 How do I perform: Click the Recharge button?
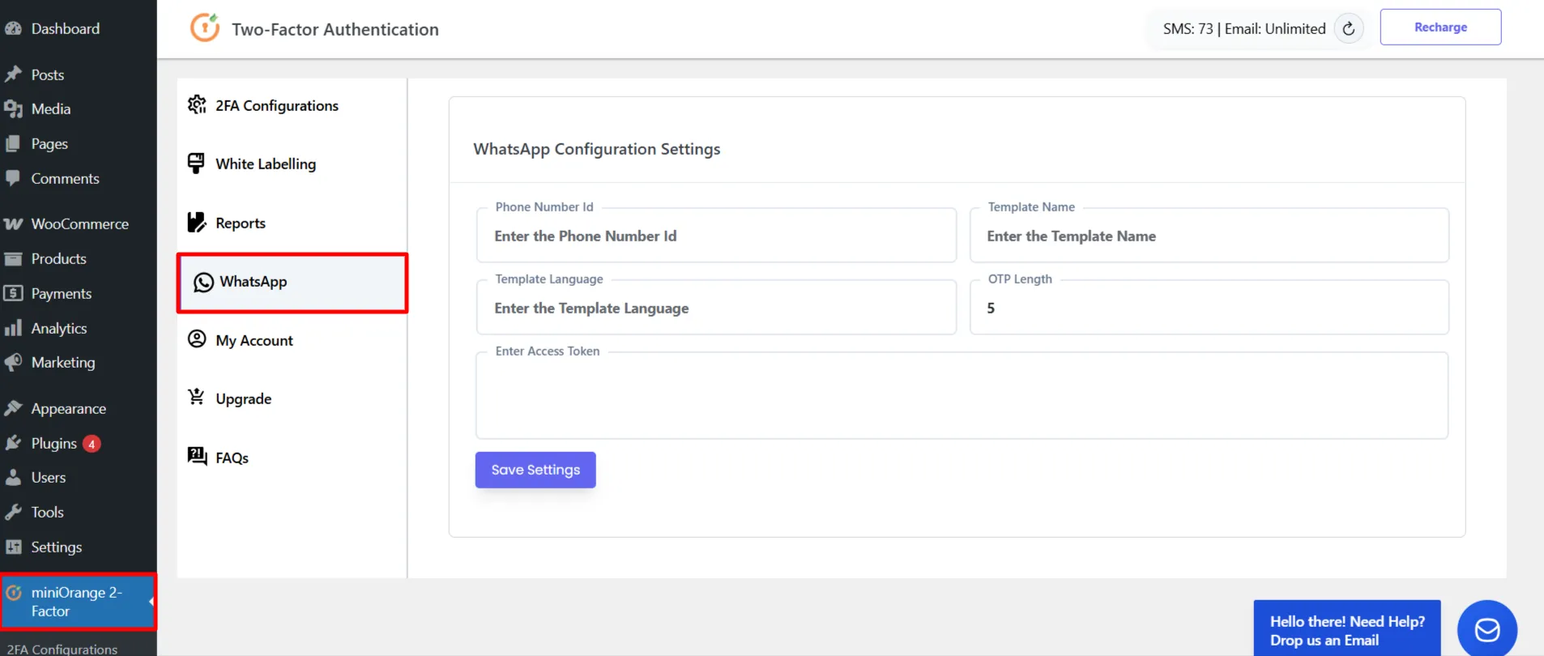[x=1440, y=27]
